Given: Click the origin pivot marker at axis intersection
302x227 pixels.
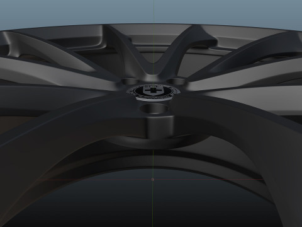Looking at the screenshot, I should pos(153,180).
